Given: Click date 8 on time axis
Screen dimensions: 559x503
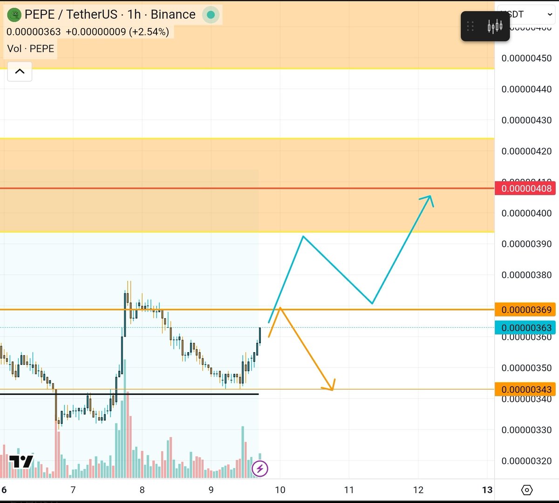Looking at the screenshot, I should tap(142, 489).
